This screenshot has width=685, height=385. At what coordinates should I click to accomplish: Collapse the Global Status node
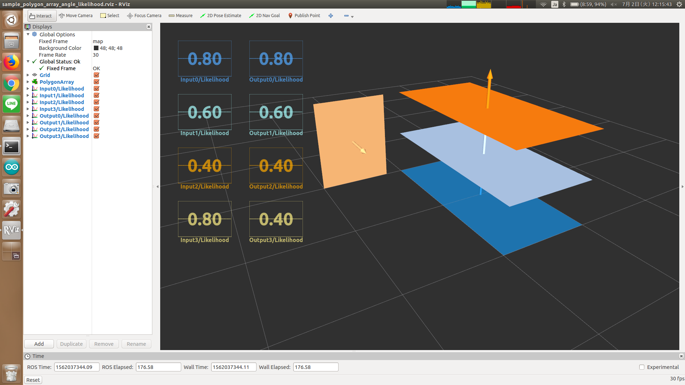coord(28,61)
